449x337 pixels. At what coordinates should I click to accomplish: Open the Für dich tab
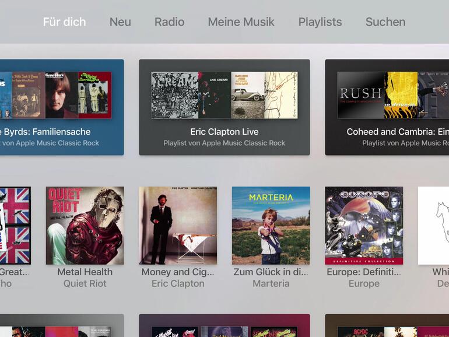coord(64,22)
